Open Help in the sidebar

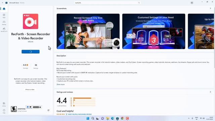tap(4, 111)
